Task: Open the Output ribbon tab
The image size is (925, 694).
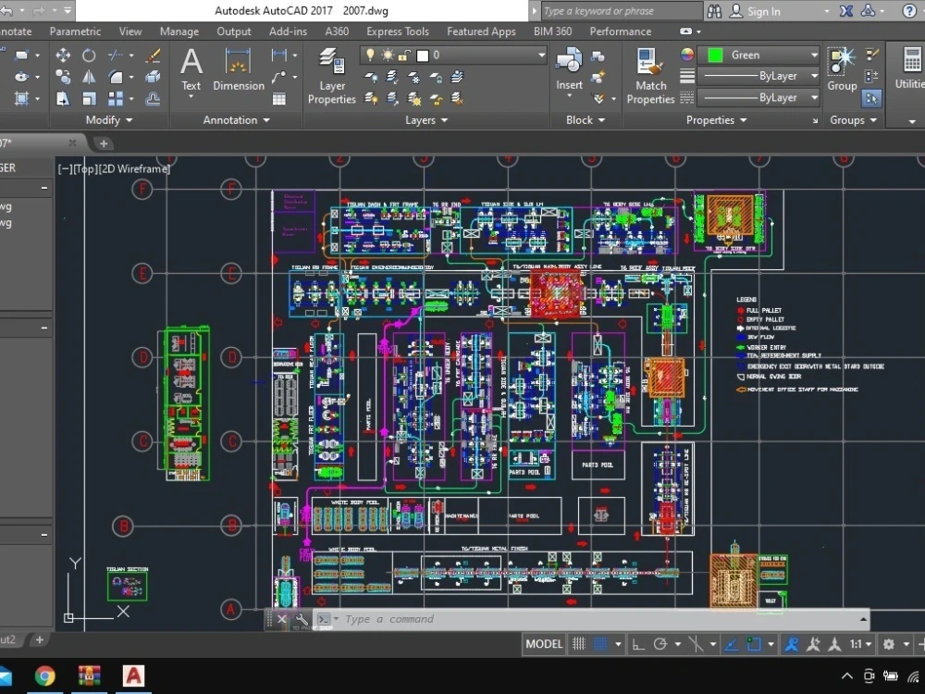Action: [234, 31]
